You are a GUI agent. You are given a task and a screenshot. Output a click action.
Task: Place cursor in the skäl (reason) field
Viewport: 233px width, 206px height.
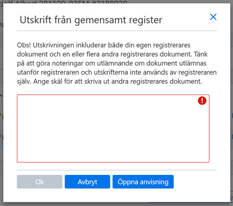click(113, 128)
